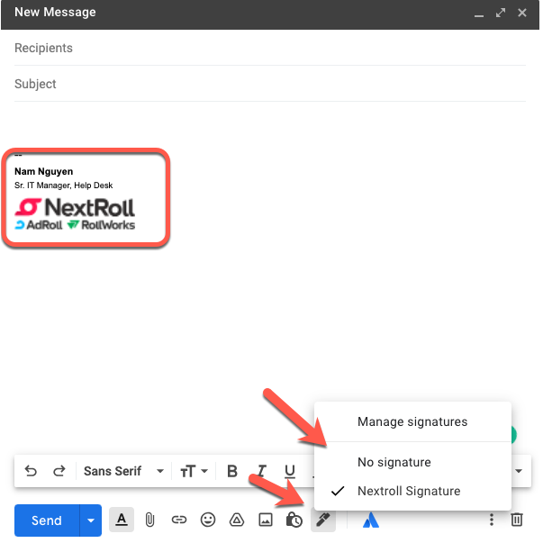This screenshot has width=543, height=552.
Task: Select the checked Nextroll Signature option
Action: tap(412, 491)
